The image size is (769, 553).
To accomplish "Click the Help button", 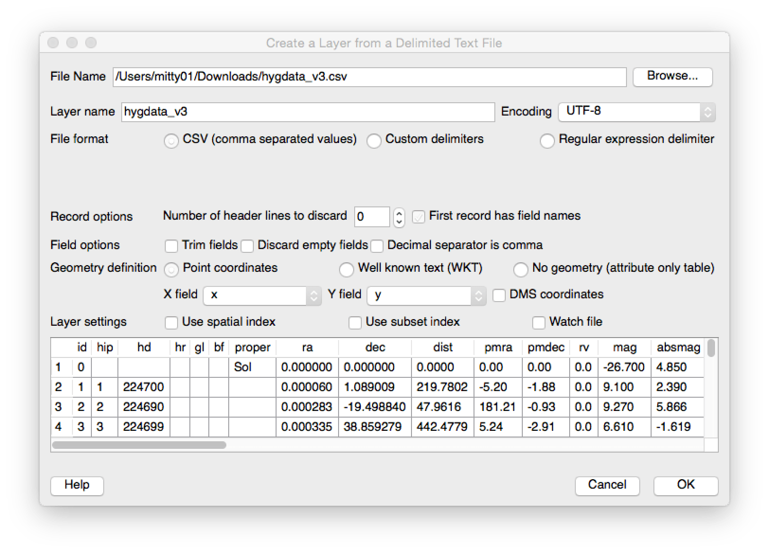I will point(77,485).
